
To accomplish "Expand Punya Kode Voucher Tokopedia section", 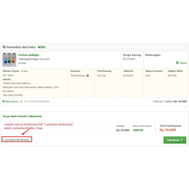I will (22, 116).
